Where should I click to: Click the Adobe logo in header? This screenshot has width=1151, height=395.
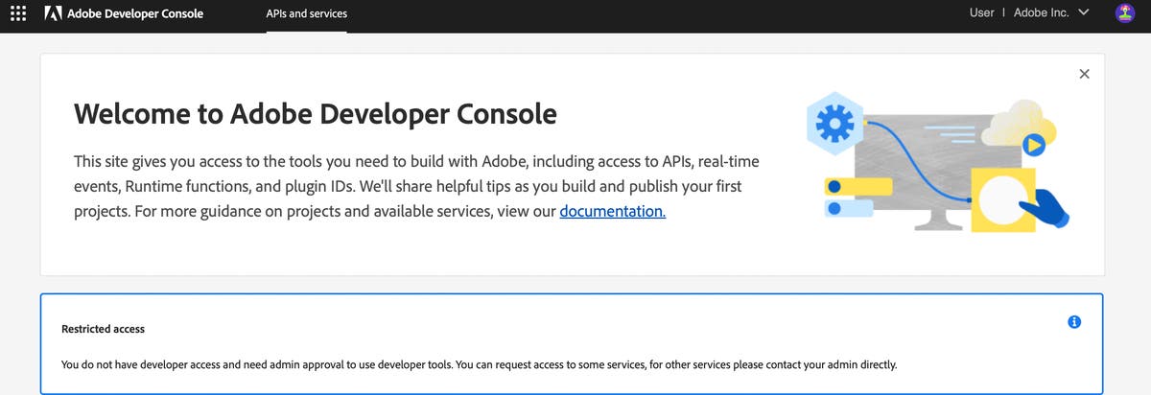54,13
